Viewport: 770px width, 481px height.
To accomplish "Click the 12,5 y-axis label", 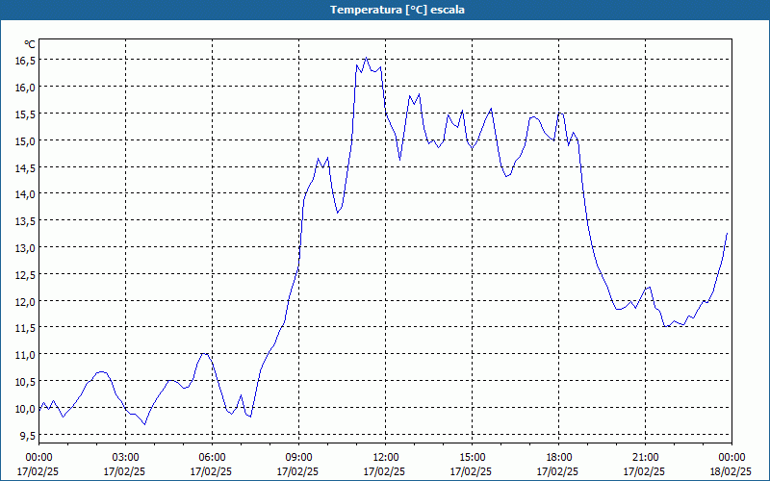I will [x=26, y=275].
